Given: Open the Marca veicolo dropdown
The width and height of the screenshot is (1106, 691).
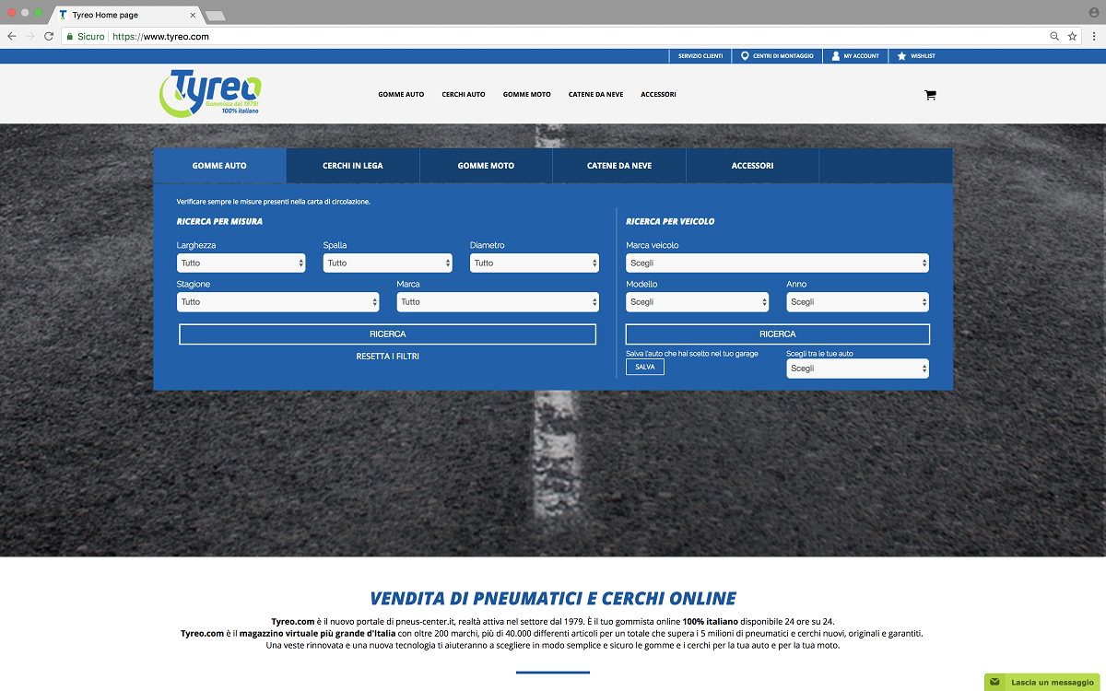Looking at the screenshot, I should pos(777,263).
